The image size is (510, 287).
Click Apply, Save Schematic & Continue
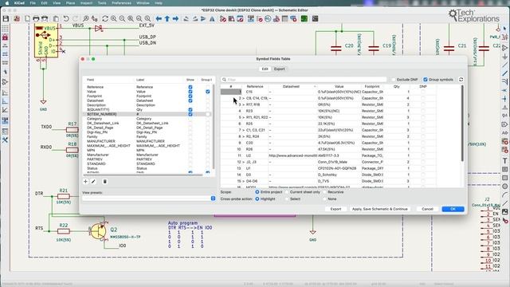pyautogui.click(x=379, y=209)
